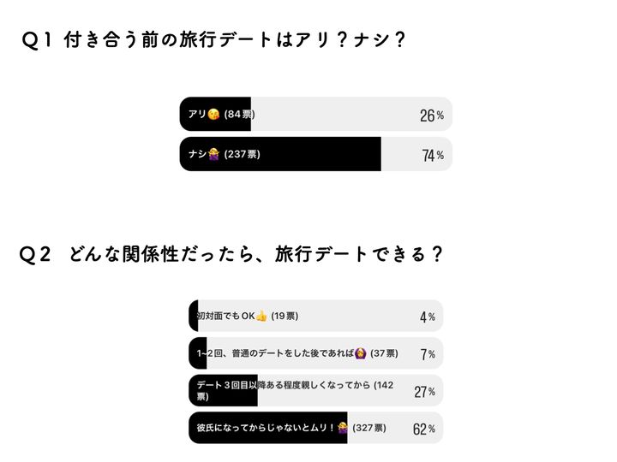Image resolution: width=617 pixels, height=462 pixels.
Task: Click the 74% result figure
Action: [431, 155]
